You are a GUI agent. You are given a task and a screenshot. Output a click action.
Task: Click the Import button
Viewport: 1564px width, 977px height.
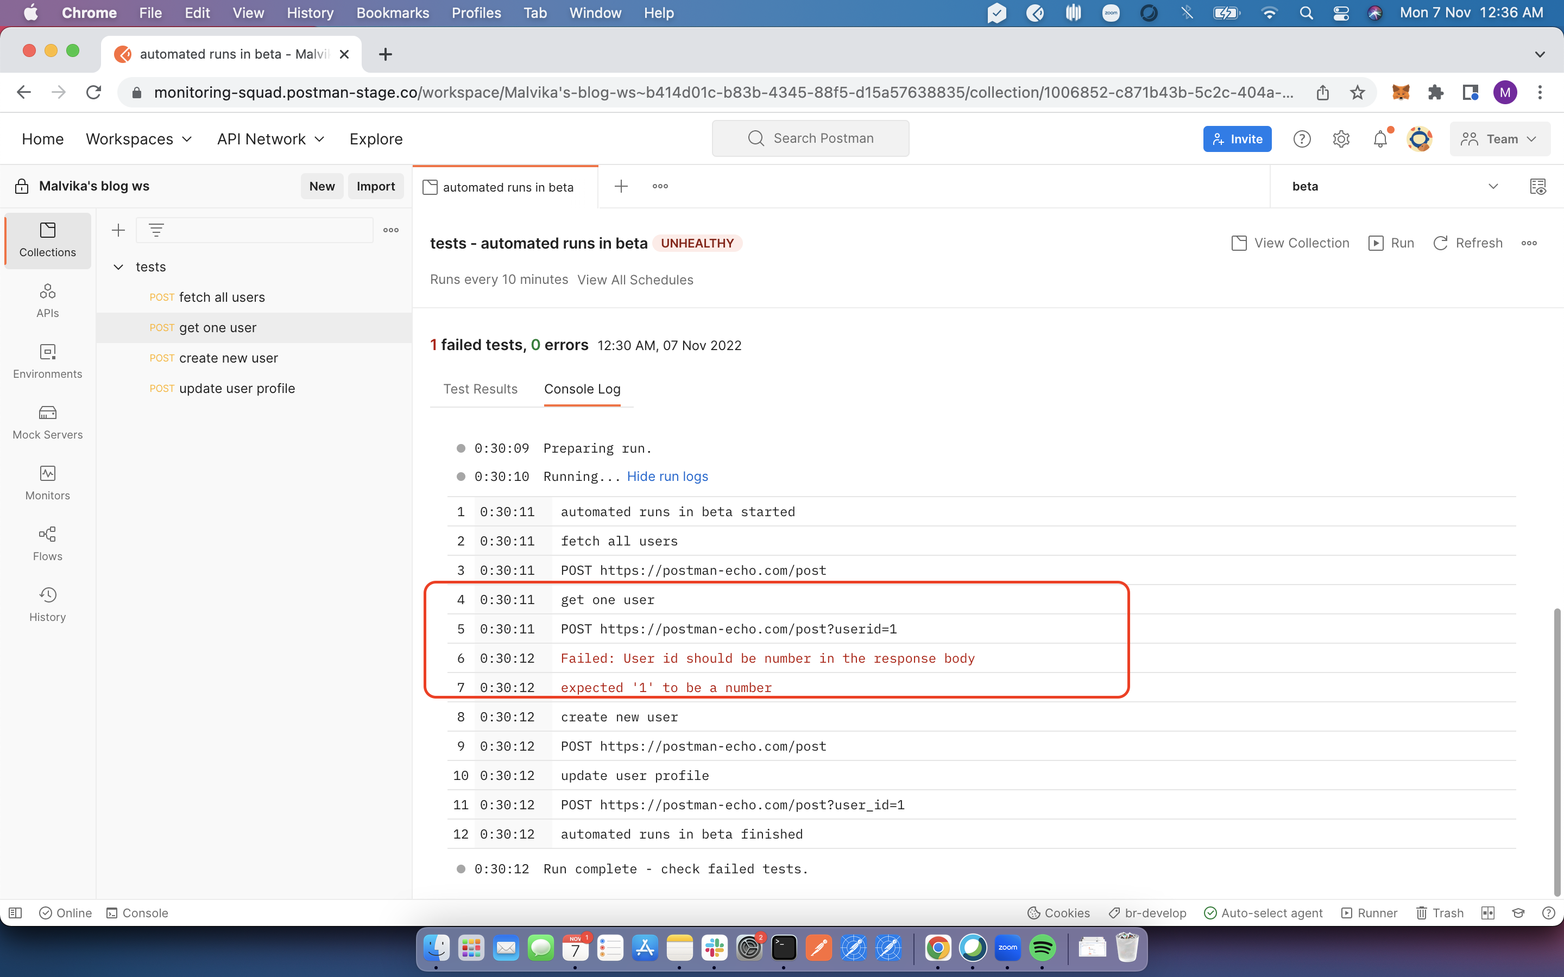(x=375, y=186)
